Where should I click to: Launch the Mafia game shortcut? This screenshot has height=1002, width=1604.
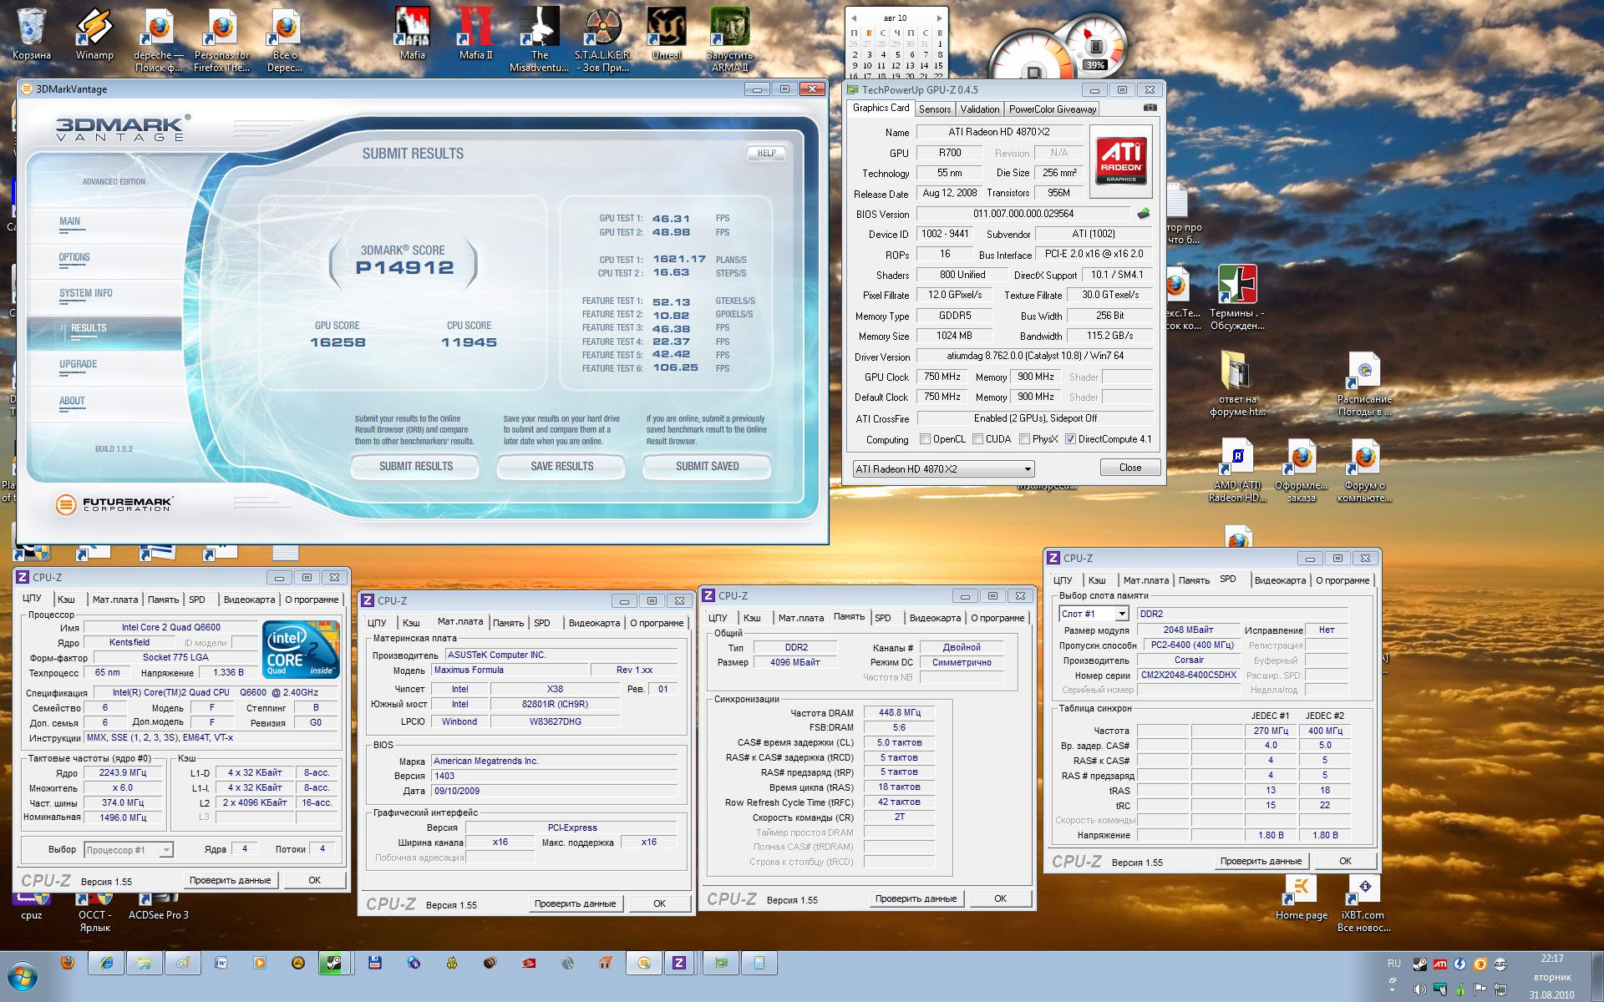(413, 34)
